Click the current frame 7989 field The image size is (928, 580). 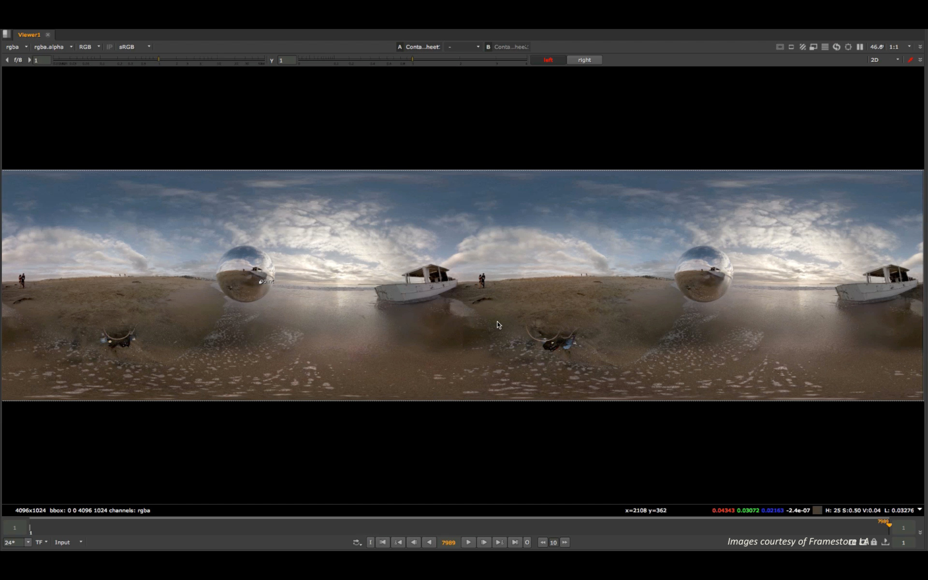[448, 542]
